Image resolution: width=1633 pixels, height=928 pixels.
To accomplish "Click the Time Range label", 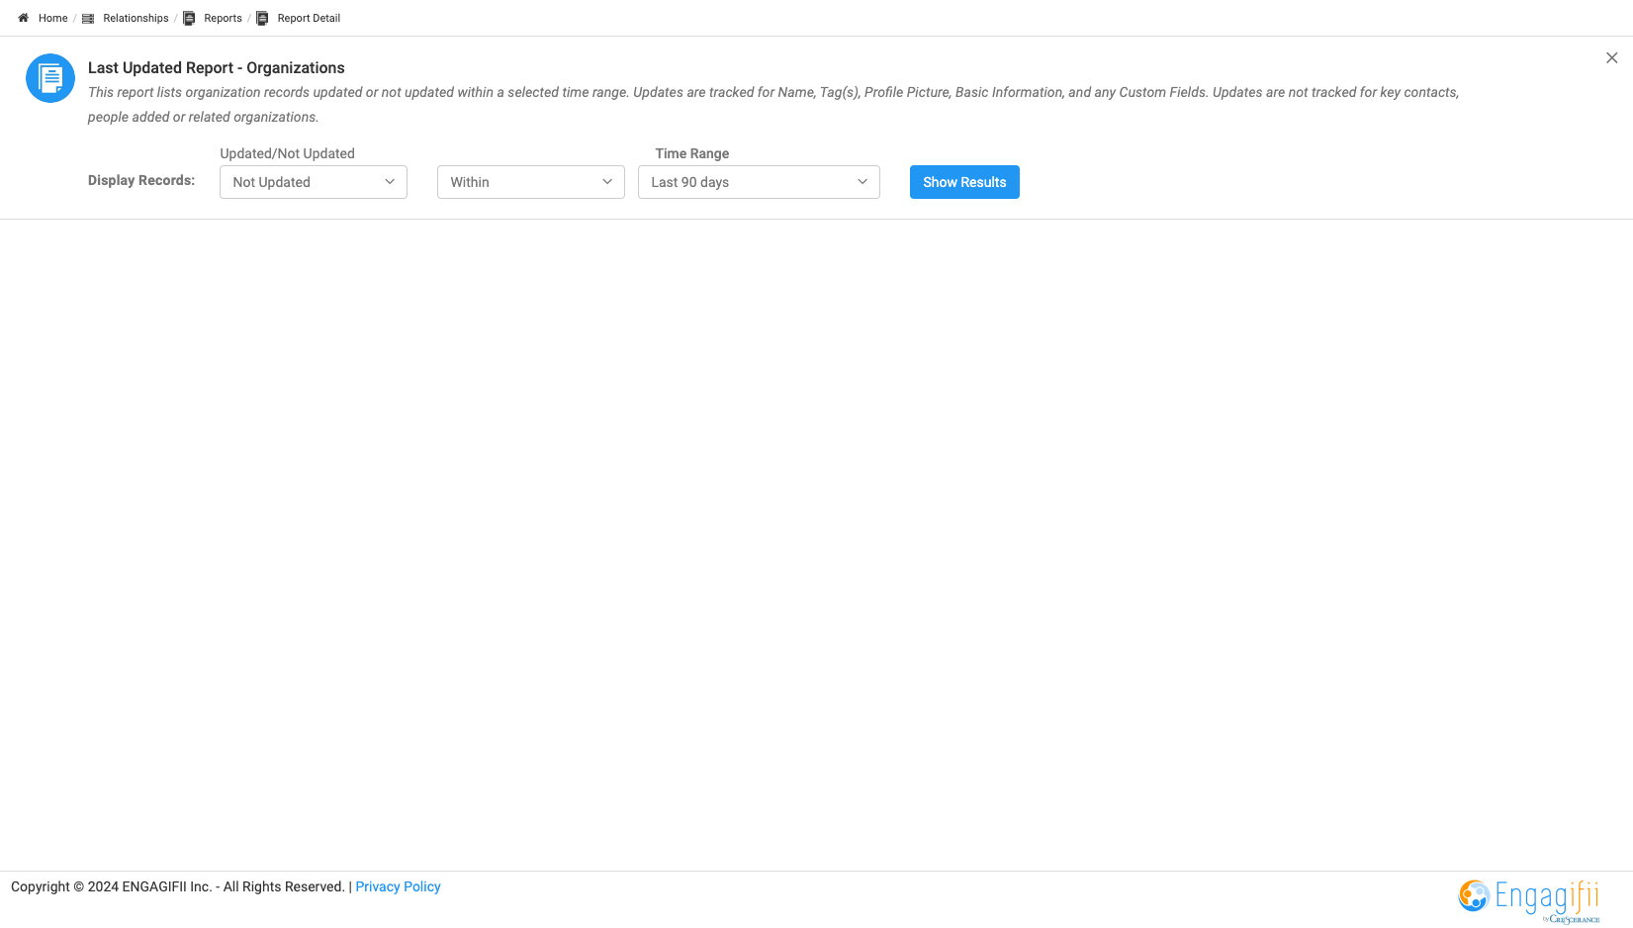I will coord(692,153).
